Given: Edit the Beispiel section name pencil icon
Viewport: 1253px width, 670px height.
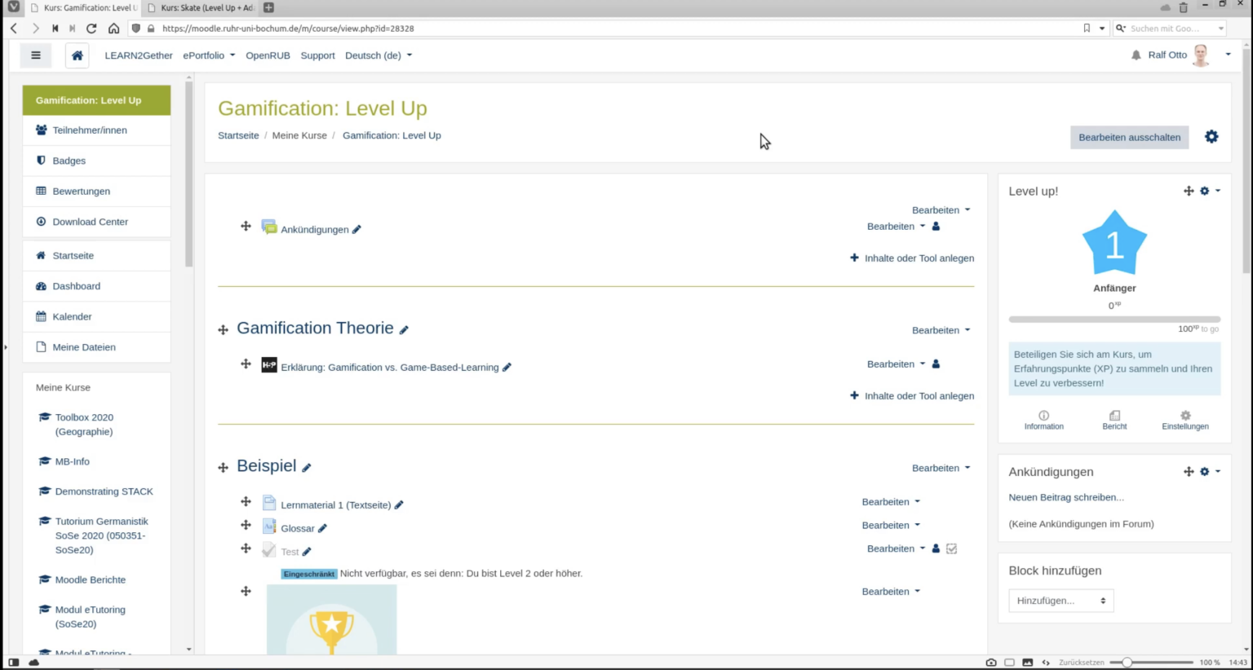Looking at the screenshot, I should pos(307,468).
